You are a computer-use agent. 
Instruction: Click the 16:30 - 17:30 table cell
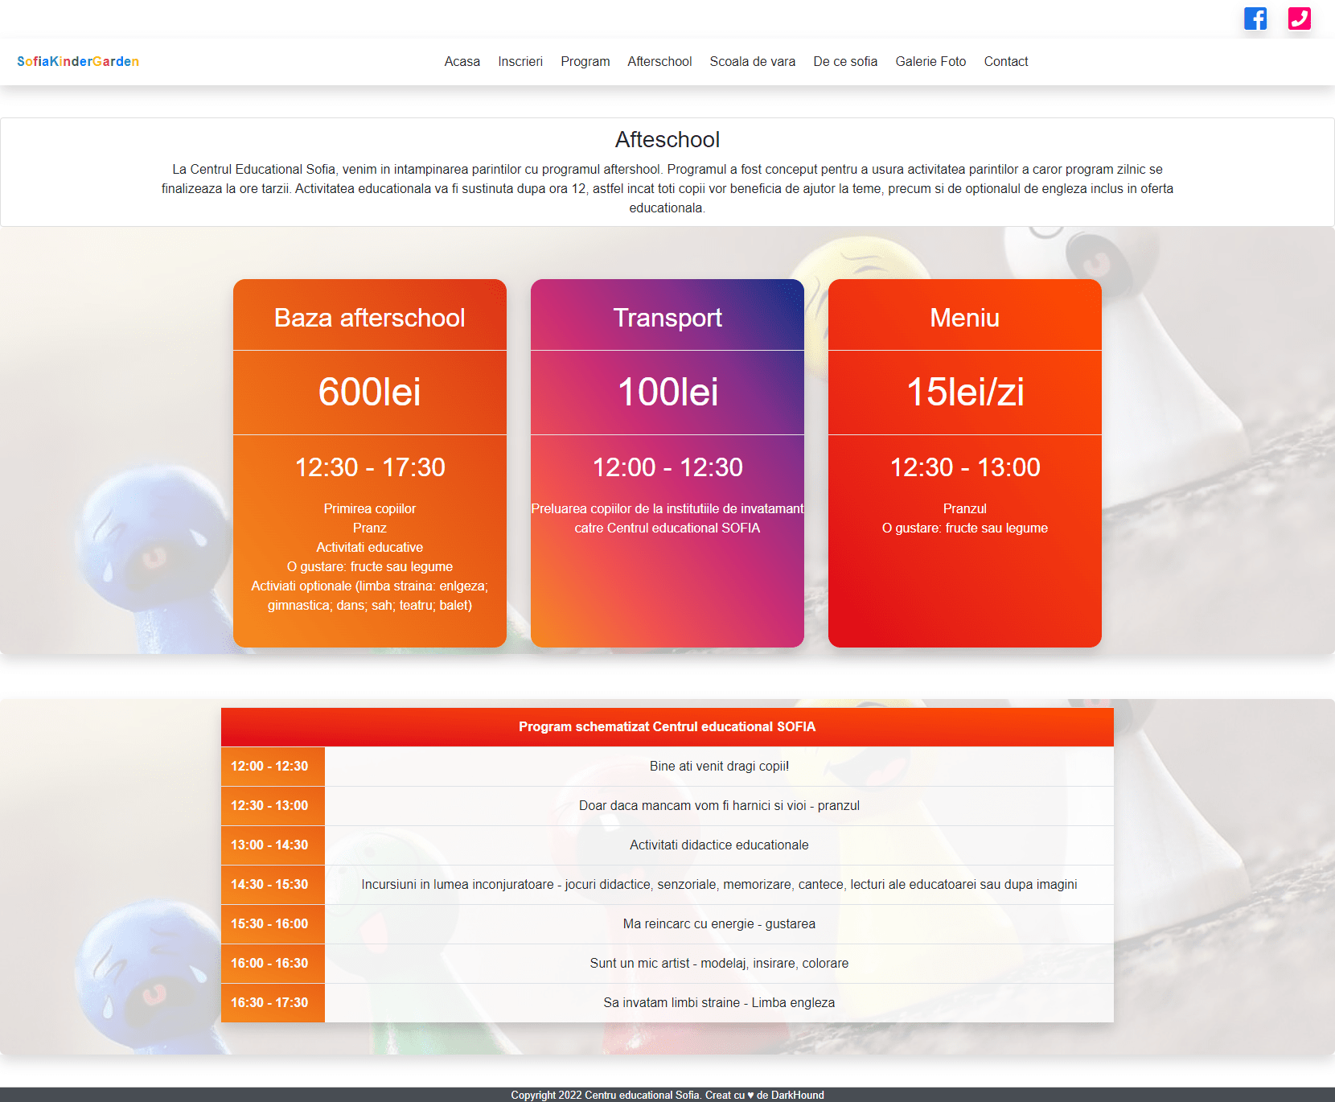click(x=273, y=1002)
